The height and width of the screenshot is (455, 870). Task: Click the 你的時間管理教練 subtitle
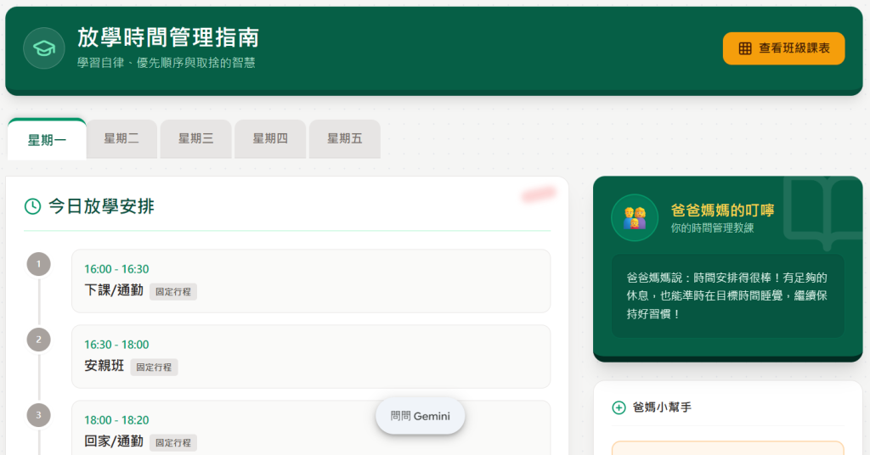tap(713, 227)
